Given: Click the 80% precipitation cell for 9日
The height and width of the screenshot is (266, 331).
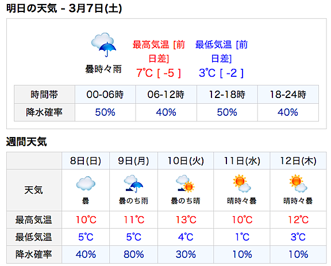Looking at the screenshot, I should 134,255.
